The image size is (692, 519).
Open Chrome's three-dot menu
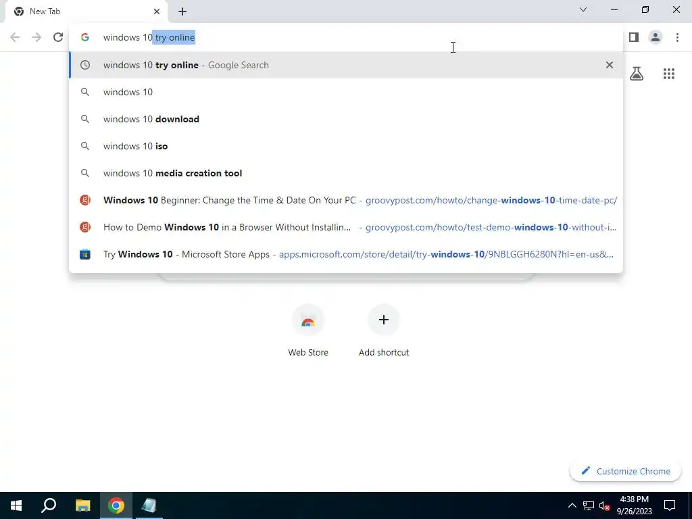(677, 38)
